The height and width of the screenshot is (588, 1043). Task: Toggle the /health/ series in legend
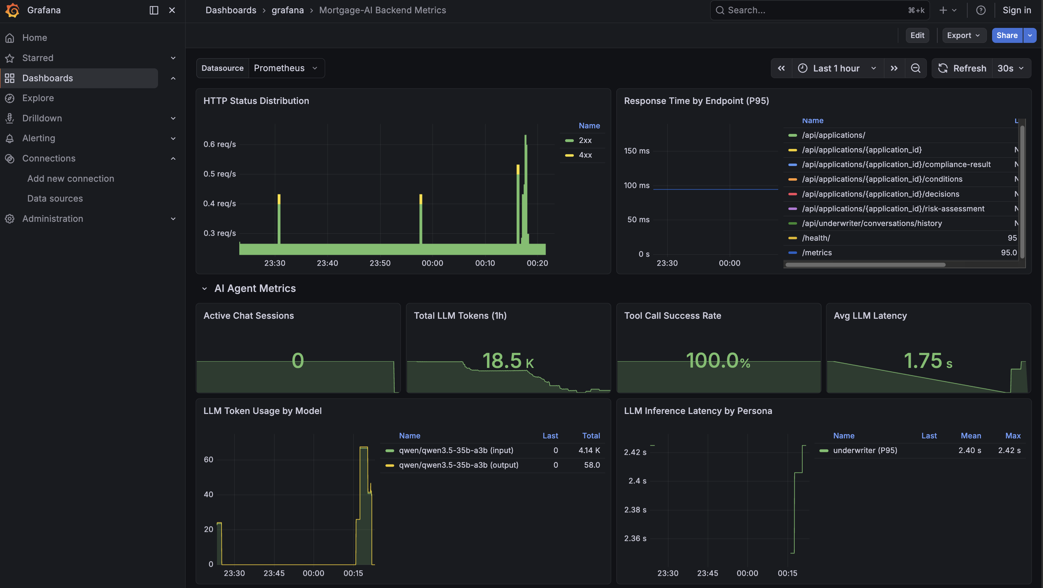[x=816, y=238]
